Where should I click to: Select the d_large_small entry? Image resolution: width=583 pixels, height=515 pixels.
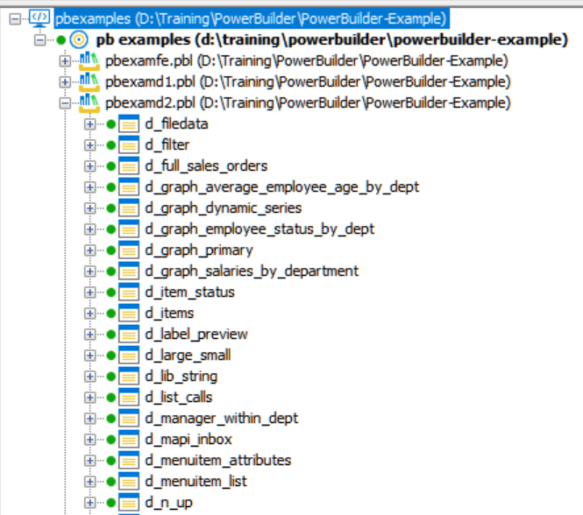(x=188, y=356)
